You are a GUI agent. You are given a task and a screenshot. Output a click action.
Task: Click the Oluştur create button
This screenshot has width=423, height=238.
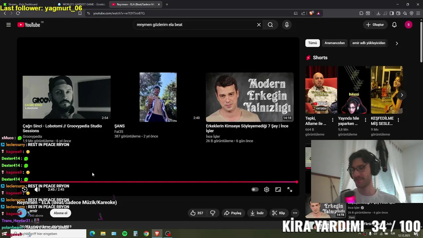pos(375,25)
